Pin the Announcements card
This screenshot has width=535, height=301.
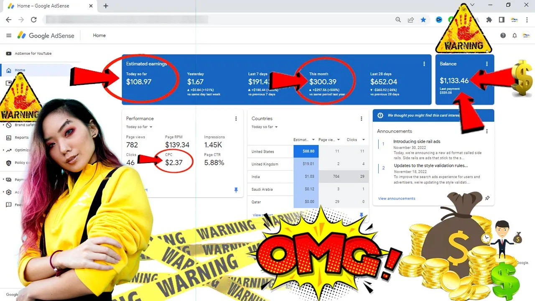pyautogui.click(x=487, y=198)
